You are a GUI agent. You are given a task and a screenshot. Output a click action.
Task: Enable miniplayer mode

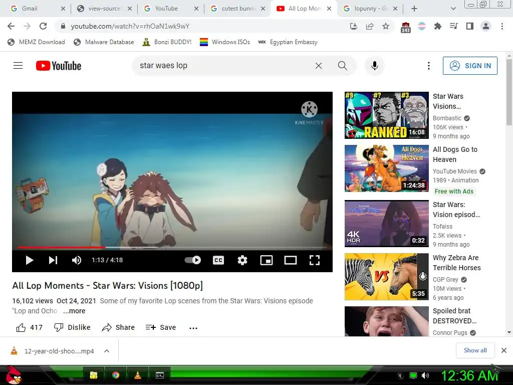point(267,260)
